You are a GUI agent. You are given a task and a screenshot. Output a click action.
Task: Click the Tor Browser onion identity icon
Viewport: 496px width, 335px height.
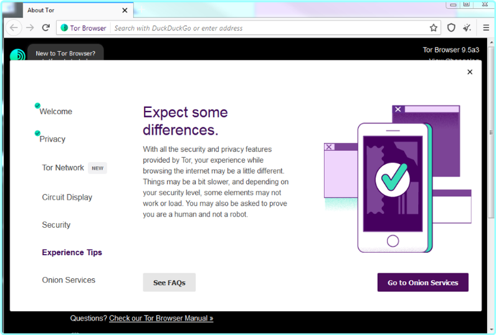pos(64,28)
